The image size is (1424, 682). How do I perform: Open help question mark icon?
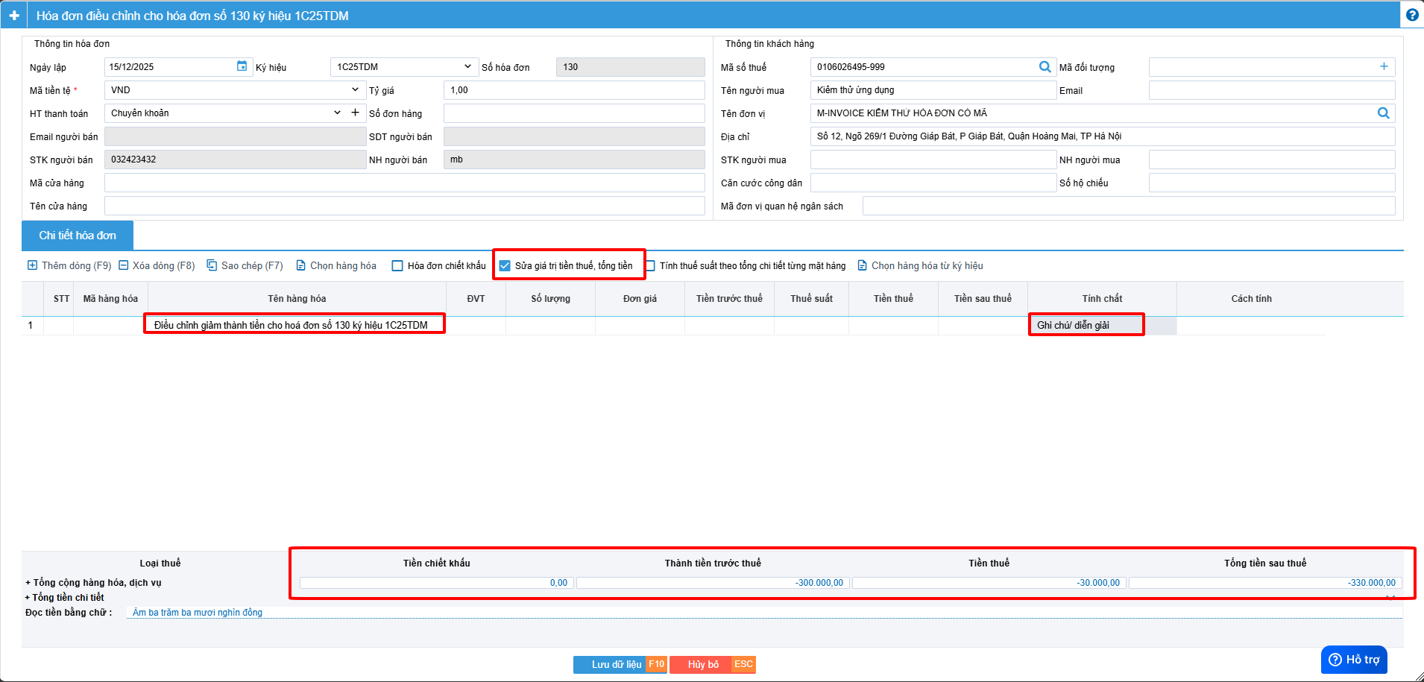[x=1412, y=15]
